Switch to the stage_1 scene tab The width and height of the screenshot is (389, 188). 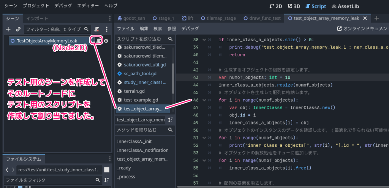coord(163,18)
